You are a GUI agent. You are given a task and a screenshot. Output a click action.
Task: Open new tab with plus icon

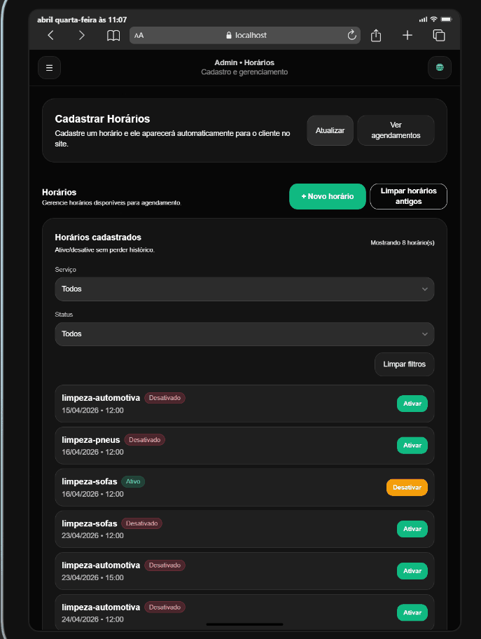(x=407, y=35)
